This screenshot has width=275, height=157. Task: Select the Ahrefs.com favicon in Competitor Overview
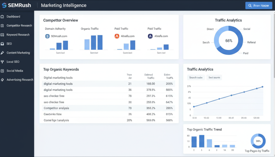click(116, 35)
